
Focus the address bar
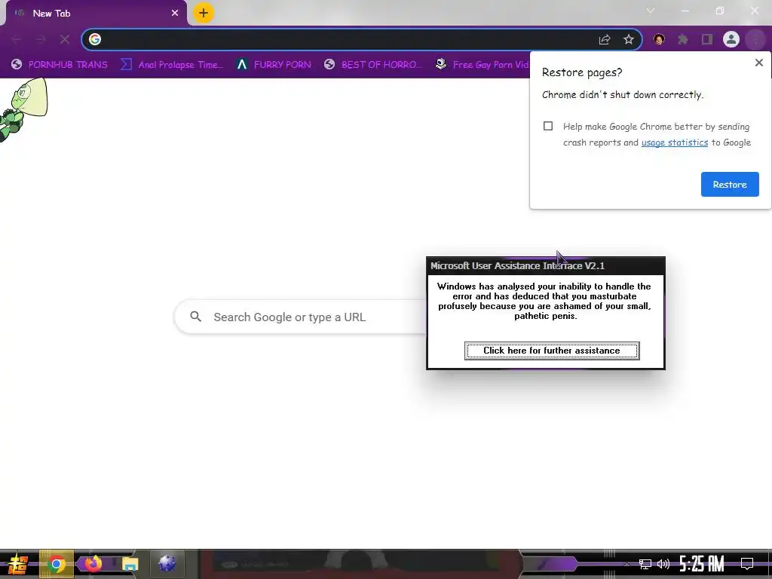point(362,39)
